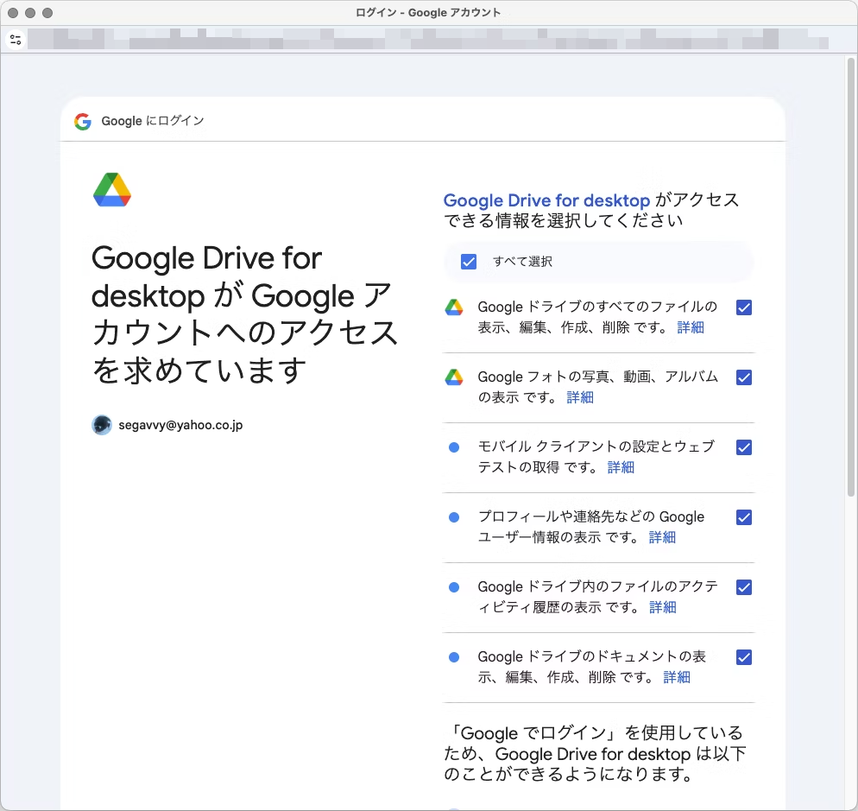Click the Google にログイン header text

(153, 121)
